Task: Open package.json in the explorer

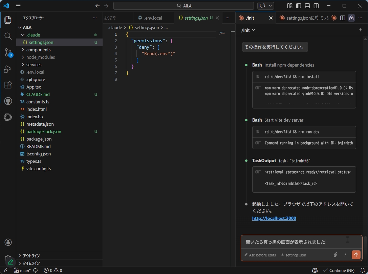Action: tap(39, 139)
